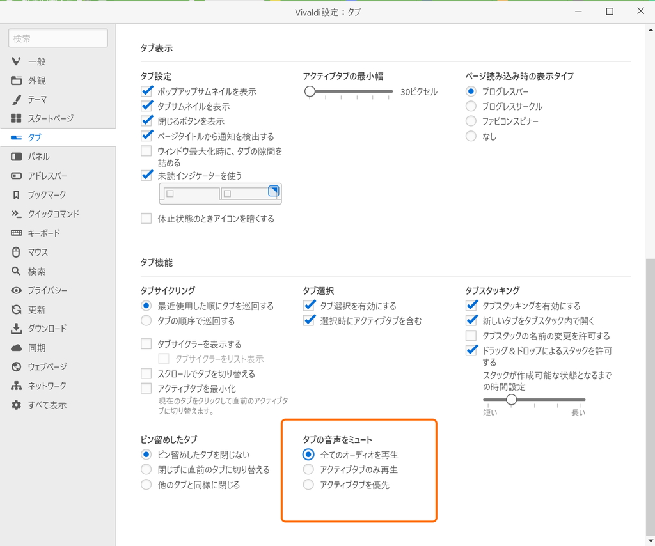Select the テーマ brush icon

16,99
